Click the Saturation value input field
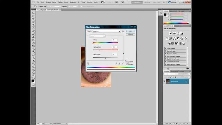 [x=115, y=47]
